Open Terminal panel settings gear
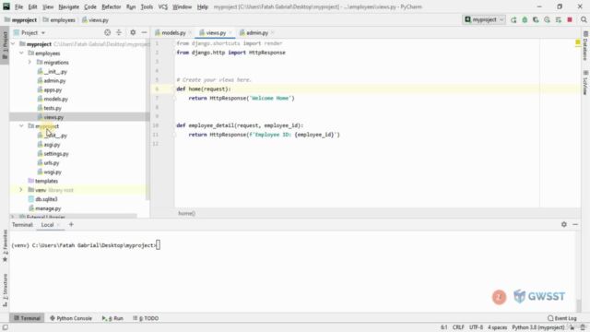Viewport: 590px width, 332px height. click(564, 224)
